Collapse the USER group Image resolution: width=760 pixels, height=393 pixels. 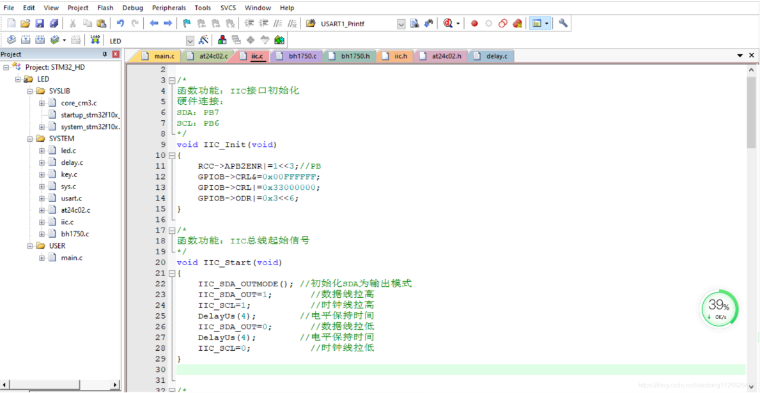click(30, 245)
